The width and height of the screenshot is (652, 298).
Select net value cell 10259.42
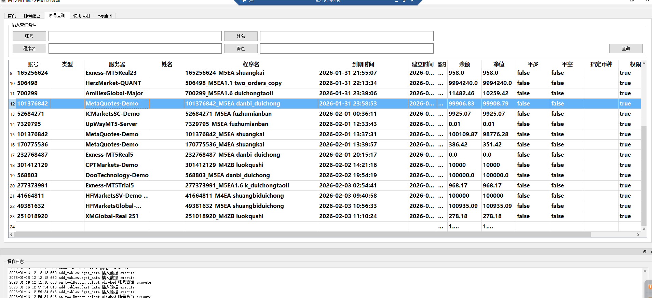point(499,94)
